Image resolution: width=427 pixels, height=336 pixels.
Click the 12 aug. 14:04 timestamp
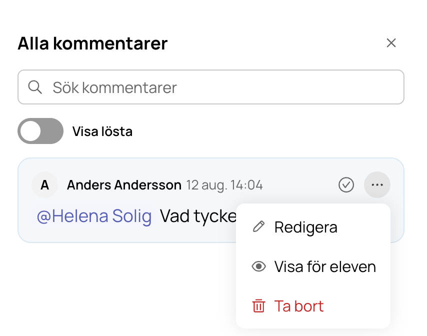[x=224, y=185]
